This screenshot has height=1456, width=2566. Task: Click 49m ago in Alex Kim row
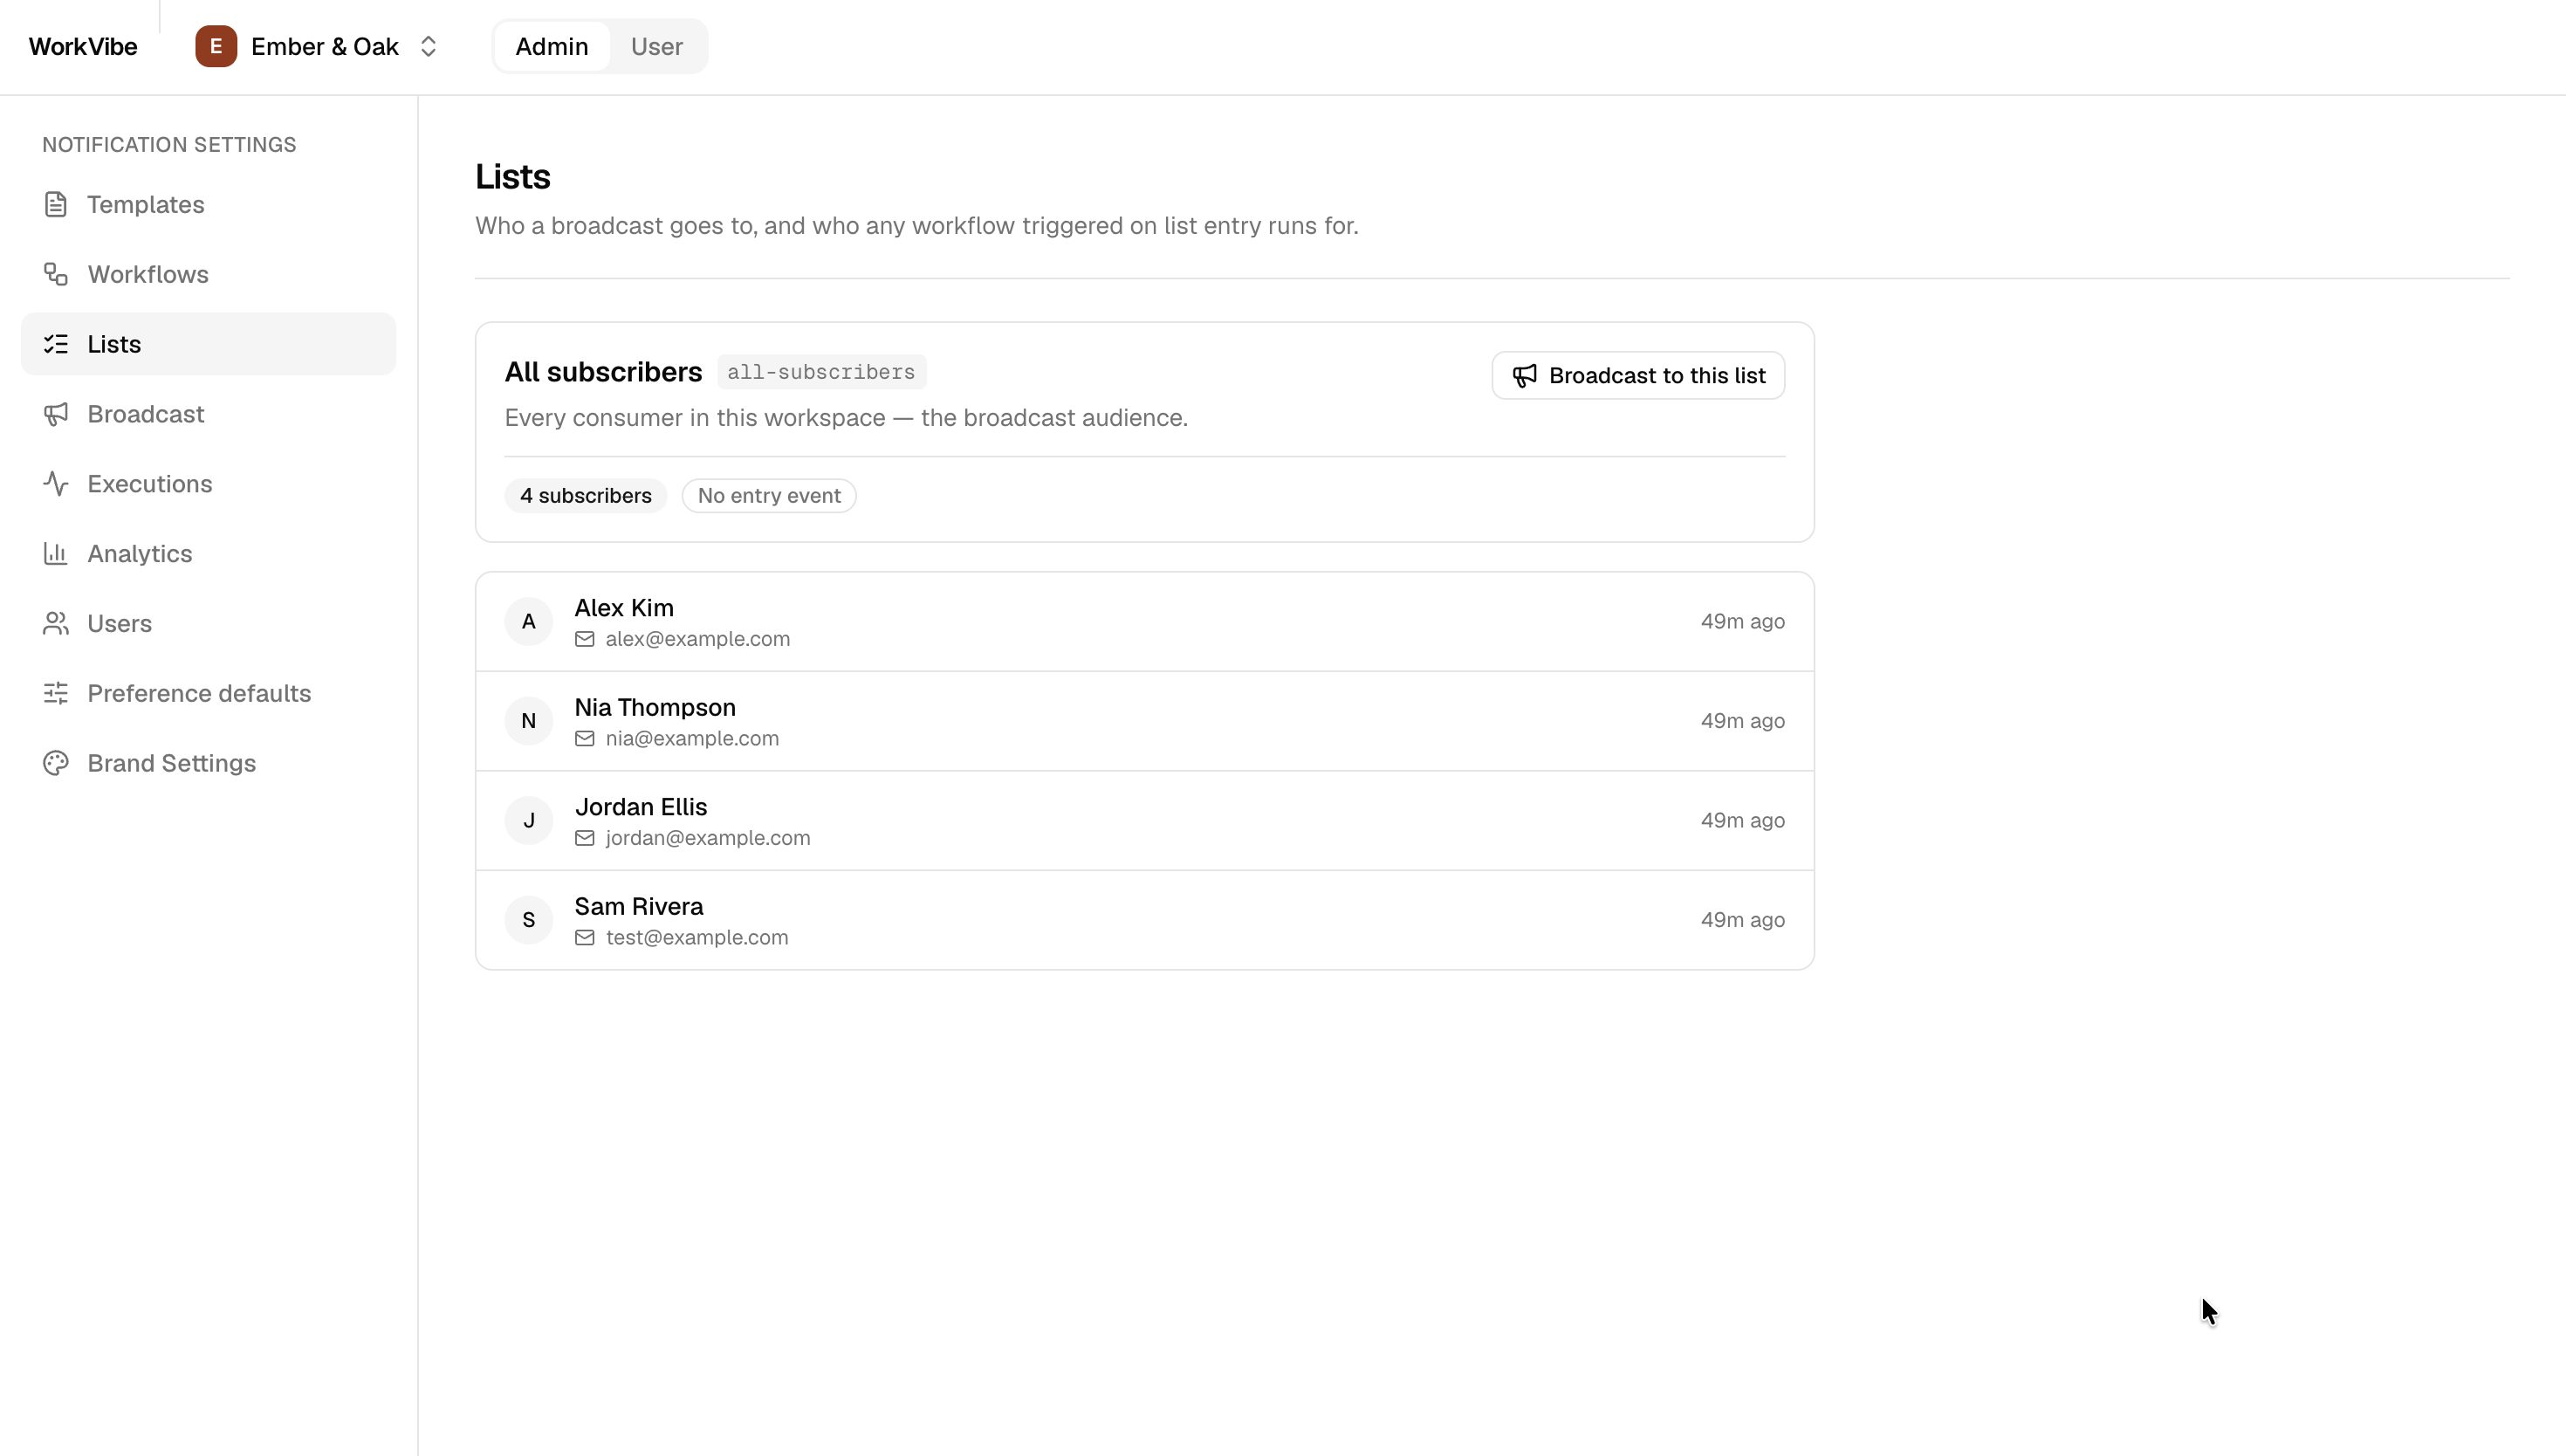tap(1742, 622)
